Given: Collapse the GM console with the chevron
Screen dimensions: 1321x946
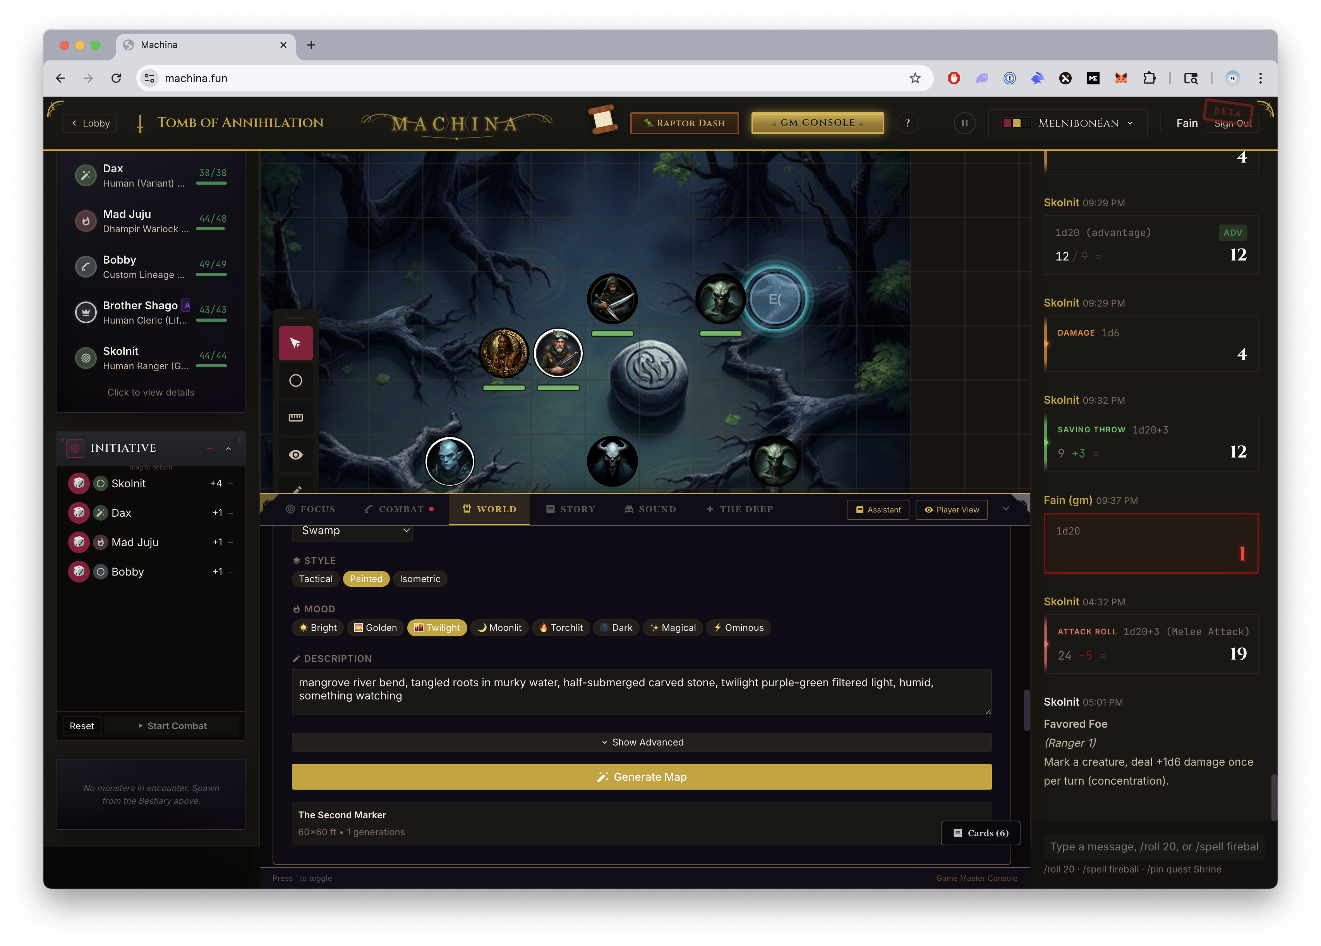Looking at the screenshot, I should (1005, 509).
